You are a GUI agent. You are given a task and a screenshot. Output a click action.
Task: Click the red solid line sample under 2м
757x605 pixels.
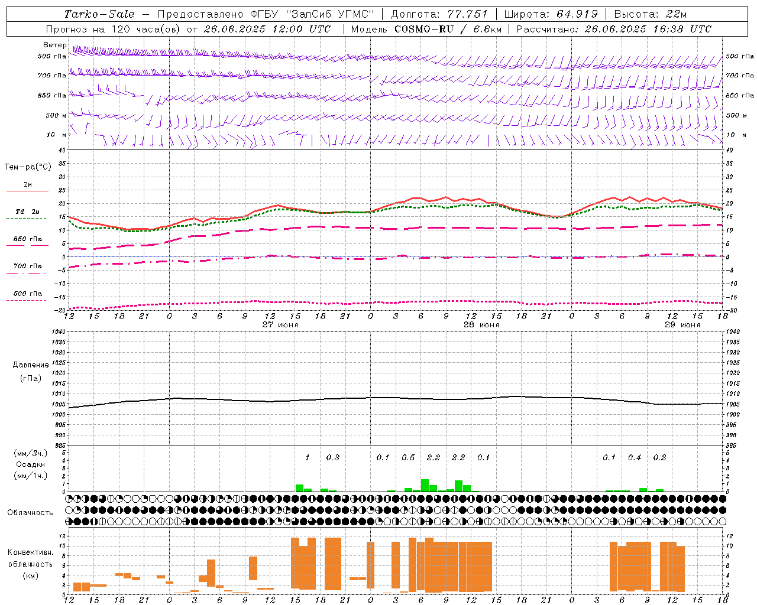tap(27, 191)
